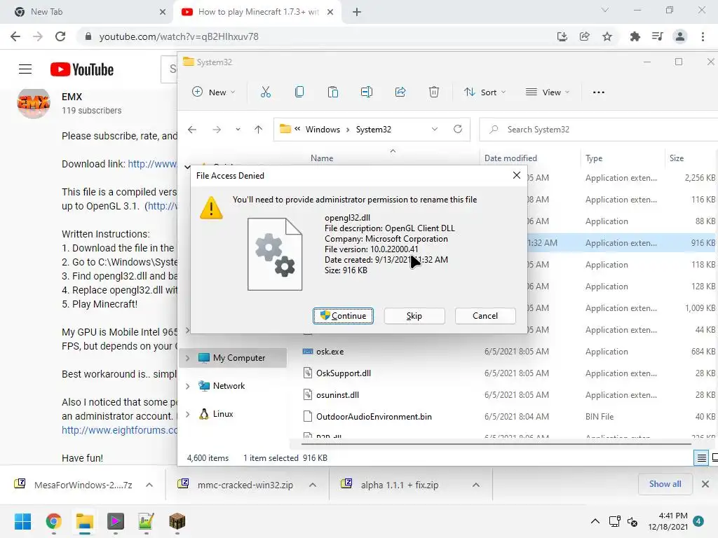718x538 pixels.
Task: Open Chrome three-dot menu
Action: pyautogui.click(x=703, y=36)
